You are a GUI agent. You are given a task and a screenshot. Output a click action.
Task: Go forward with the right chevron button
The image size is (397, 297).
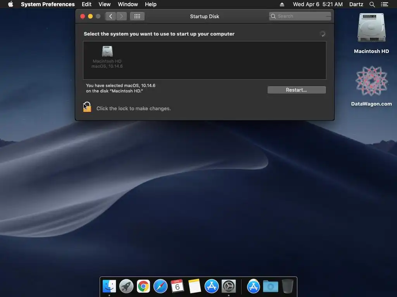(x=121, y=16)
